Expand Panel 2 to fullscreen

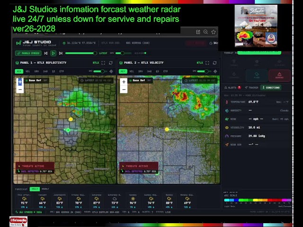(207, 63)
